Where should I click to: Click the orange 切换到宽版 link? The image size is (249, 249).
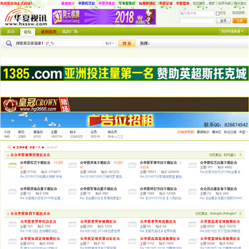pos(185,132)
